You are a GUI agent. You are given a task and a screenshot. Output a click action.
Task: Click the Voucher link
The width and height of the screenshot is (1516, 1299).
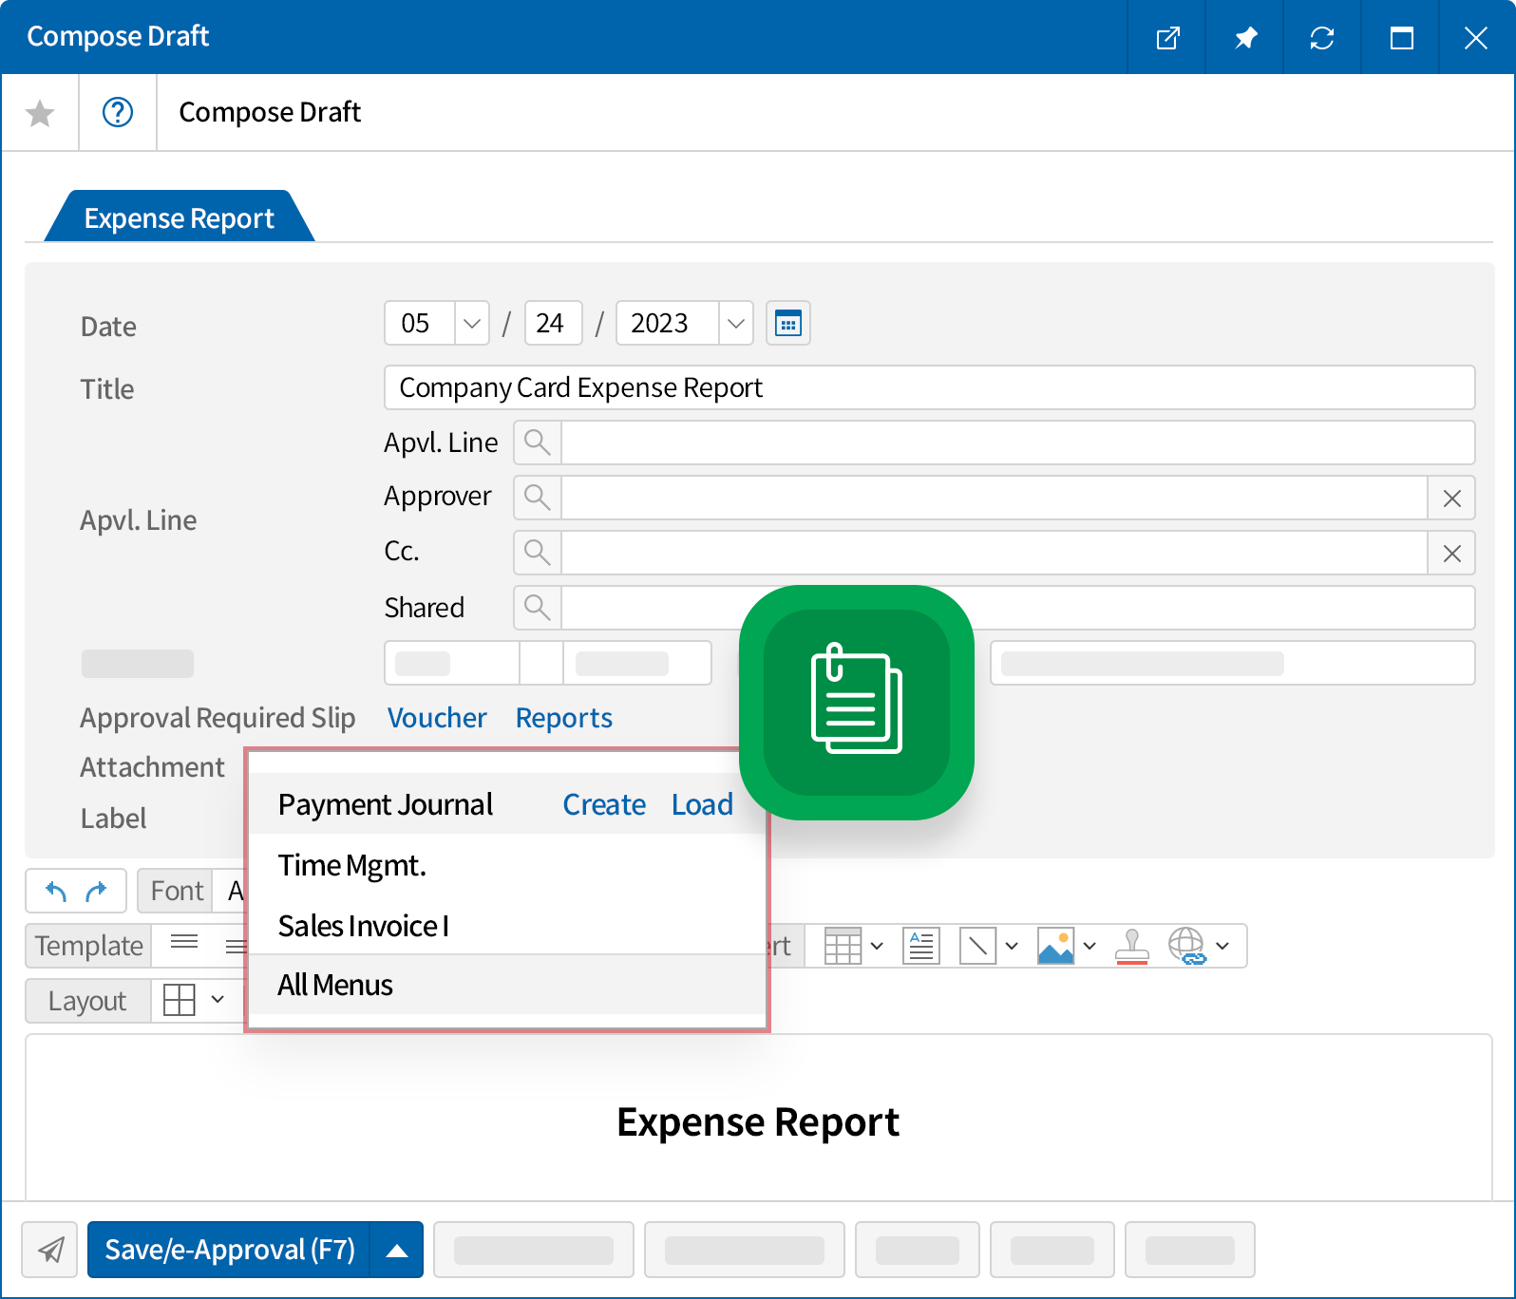(x=437, y=718)
